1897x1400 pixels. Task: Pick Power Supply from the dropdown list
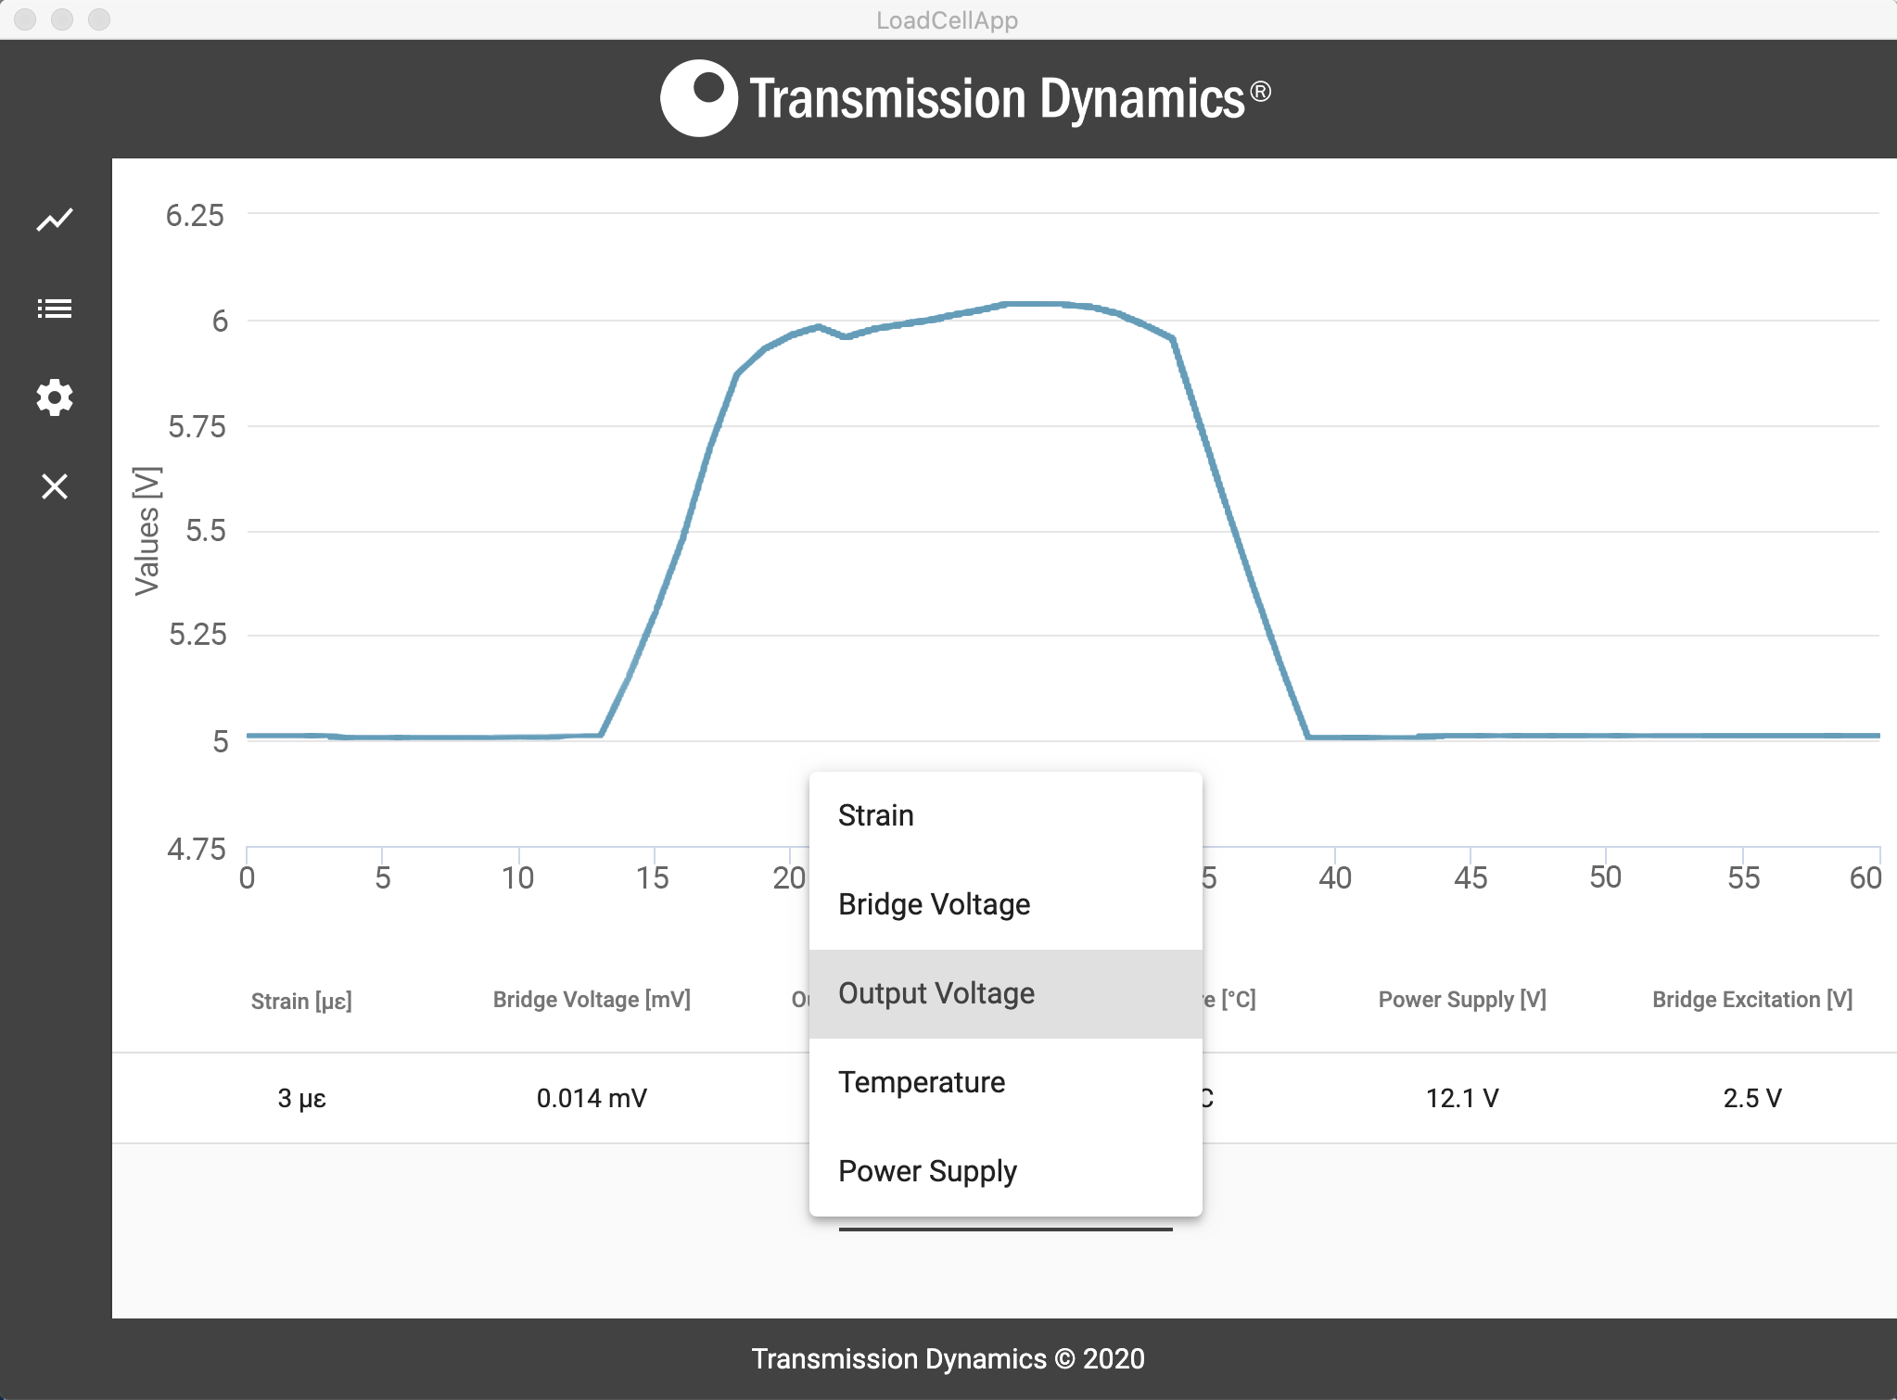[926, 1170]
